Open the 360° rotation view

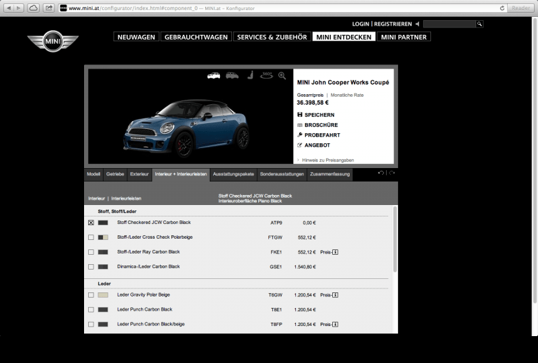[x=266, y=75]
